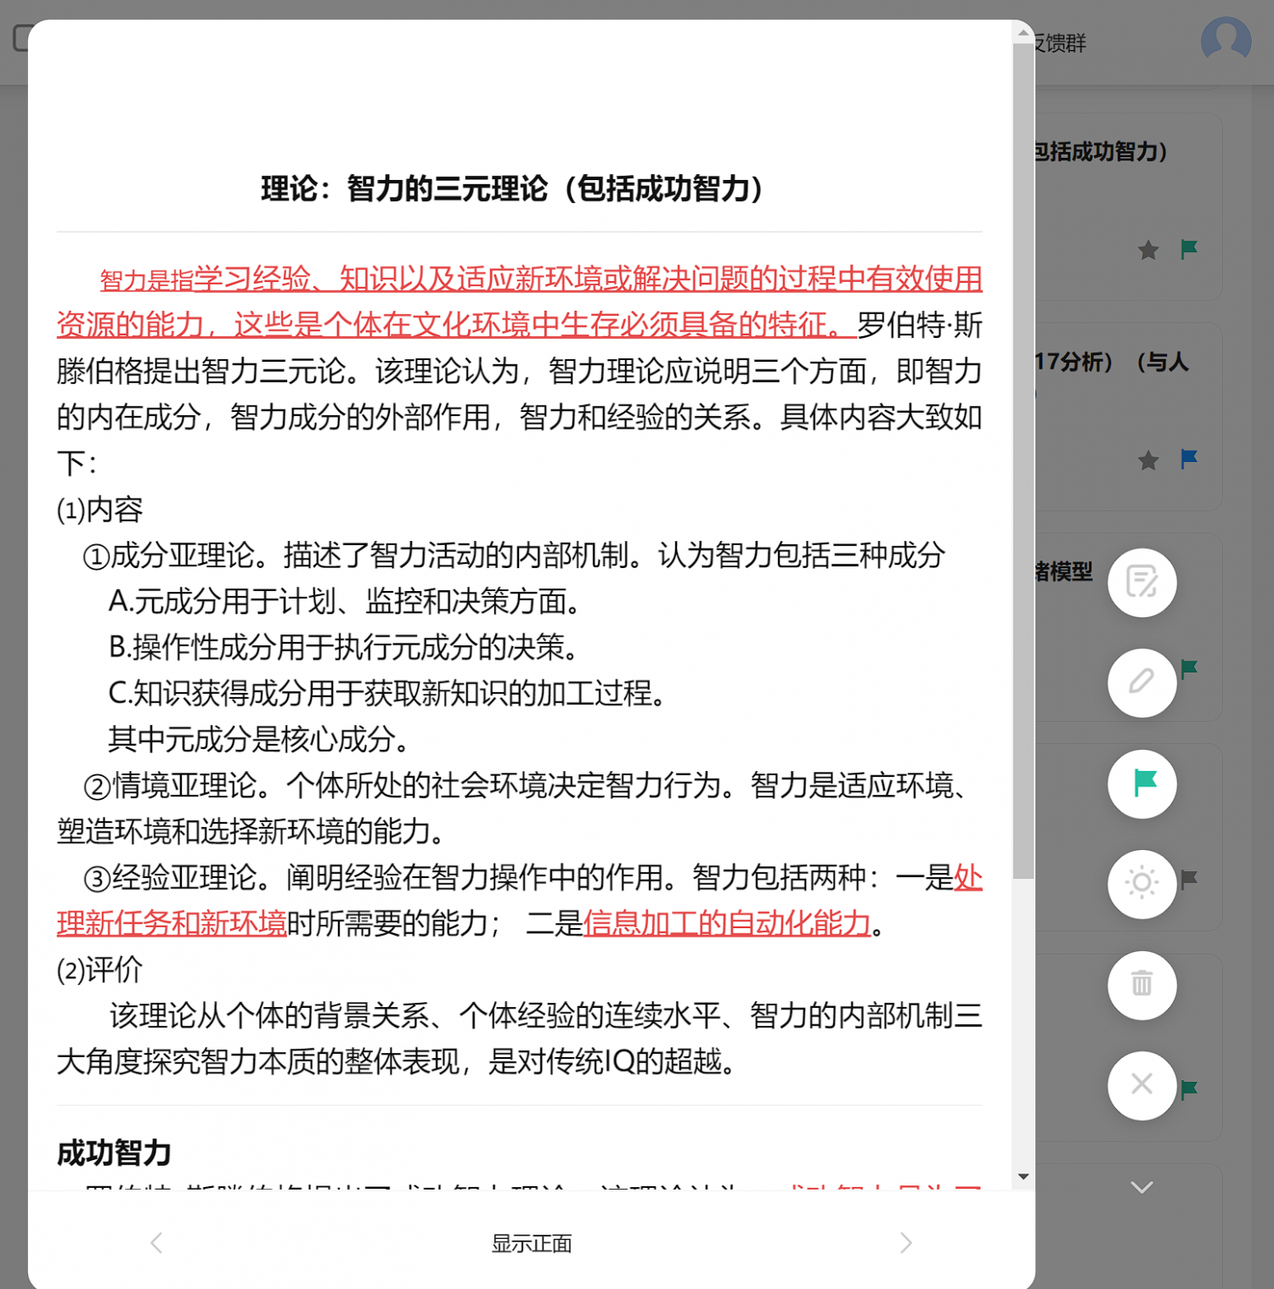
Task: Click line C.知识获得成分用于获取新知识
Action: click(386, 693)
